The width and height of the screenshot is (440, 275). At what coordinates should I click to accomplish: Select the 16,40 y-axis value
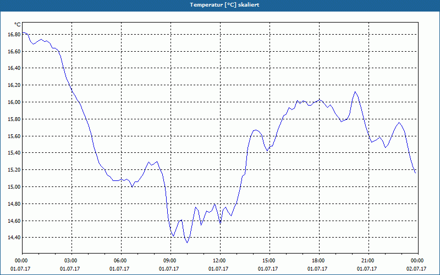pyautogui.click(x=14, y=68)
